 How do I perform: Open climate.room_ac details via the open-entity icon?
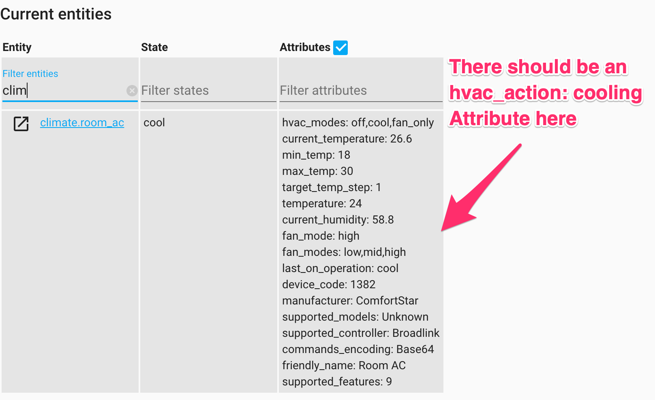click(x=21, y=123)
